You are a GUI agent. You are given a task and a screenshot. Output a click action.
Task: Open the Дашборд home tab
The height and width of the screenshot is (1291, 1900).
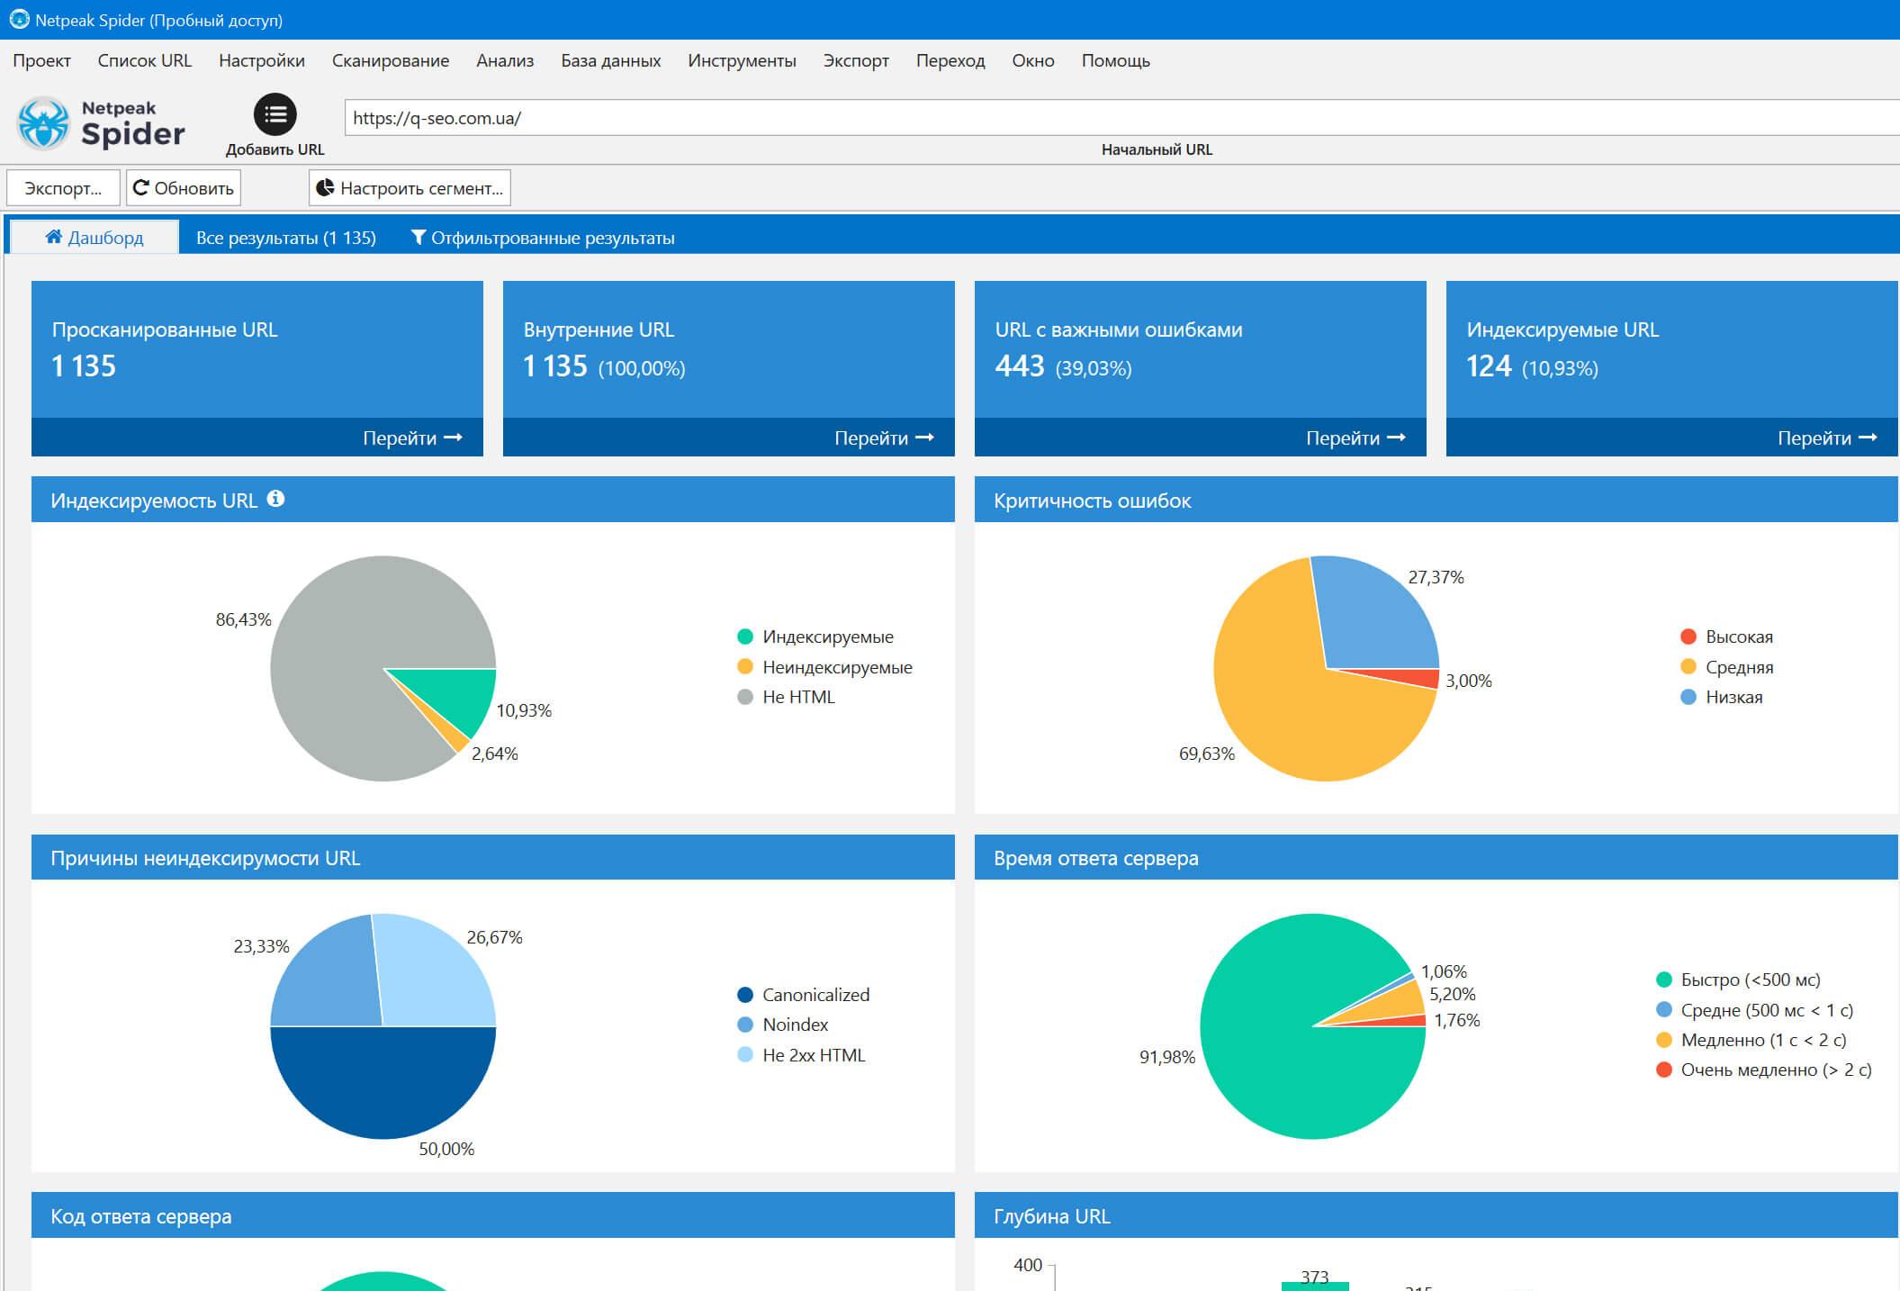point(94,238)
